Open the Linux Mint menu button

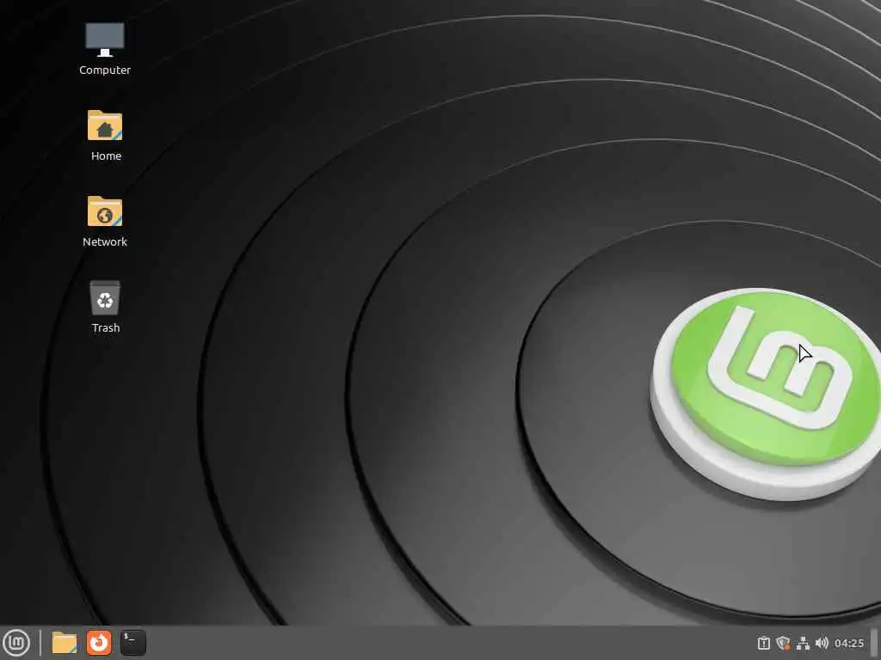pos(16,643)
